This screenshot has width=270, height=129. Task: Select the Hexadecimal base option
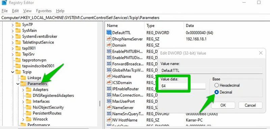216,85
